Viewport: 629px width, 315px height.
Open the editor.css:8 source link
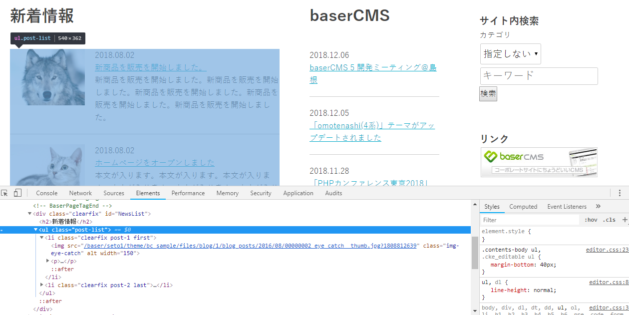609,282
